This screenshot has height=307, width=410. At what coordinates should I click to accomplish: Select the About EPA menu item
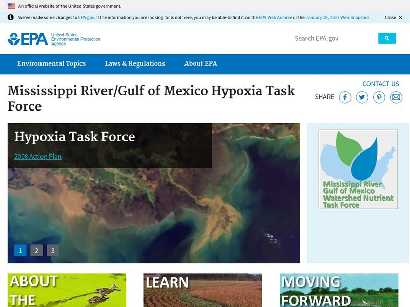coord(200,63)
